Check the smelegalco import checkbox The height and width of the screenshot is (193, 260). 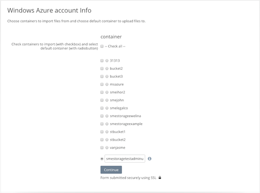(x=102, y=108)
